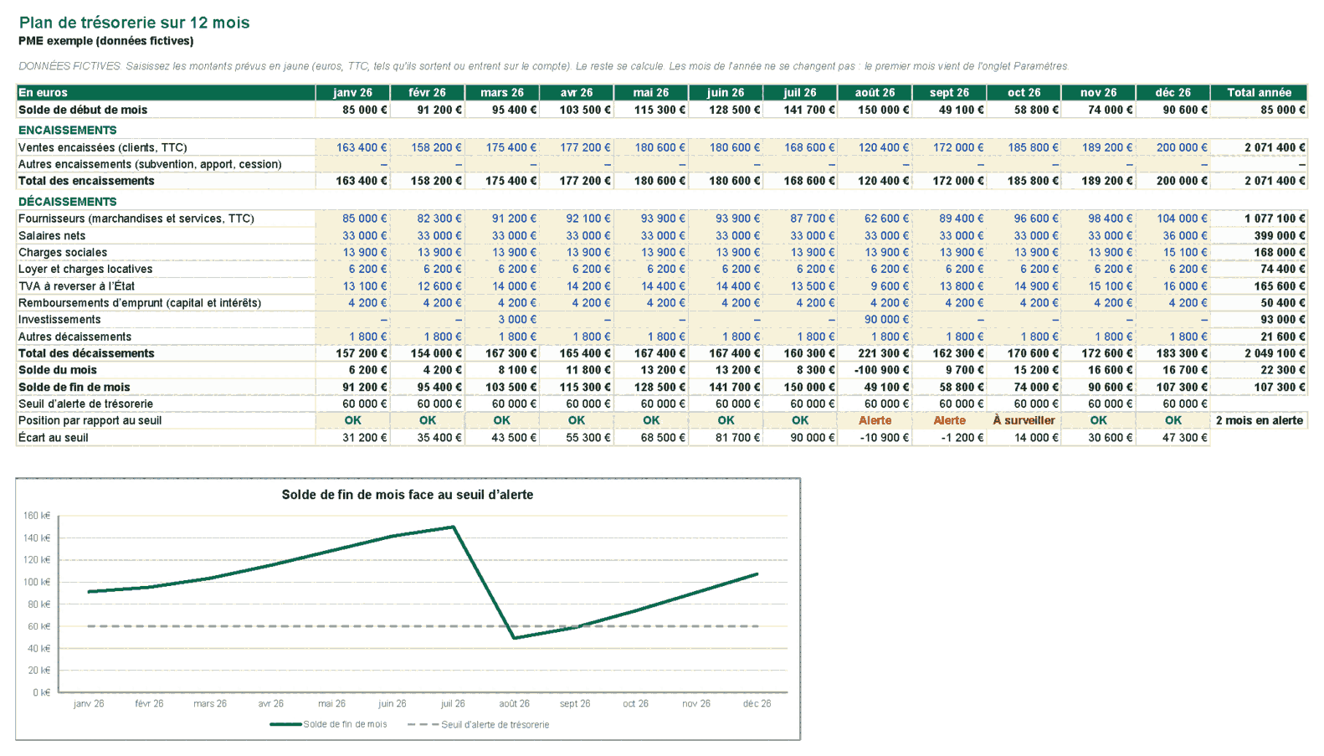The height and width of the screenshot is (756, 1324).
Task: Click Investissements cell "3 000 €" for mars 26
Action: 502,320
